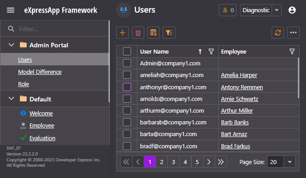Open the Brad Farkus employee link
Image resolution: width=306 pixels, height=178 pixels.
pos(235,146)
